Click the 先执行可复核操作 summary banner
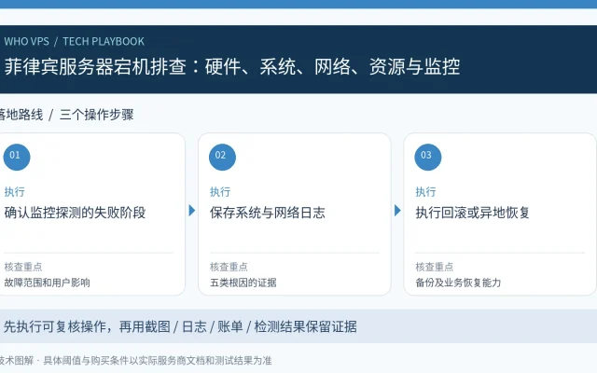597x373 pixels. 298,326
